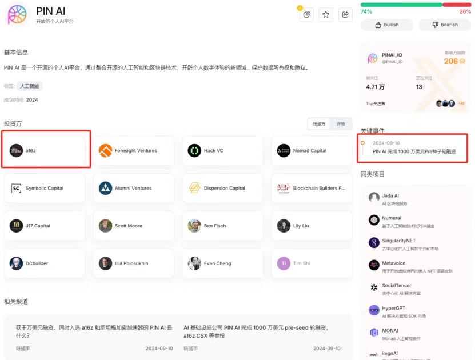Open the a16z investor logo
This screenshot has height=360, width=475.
16,151
